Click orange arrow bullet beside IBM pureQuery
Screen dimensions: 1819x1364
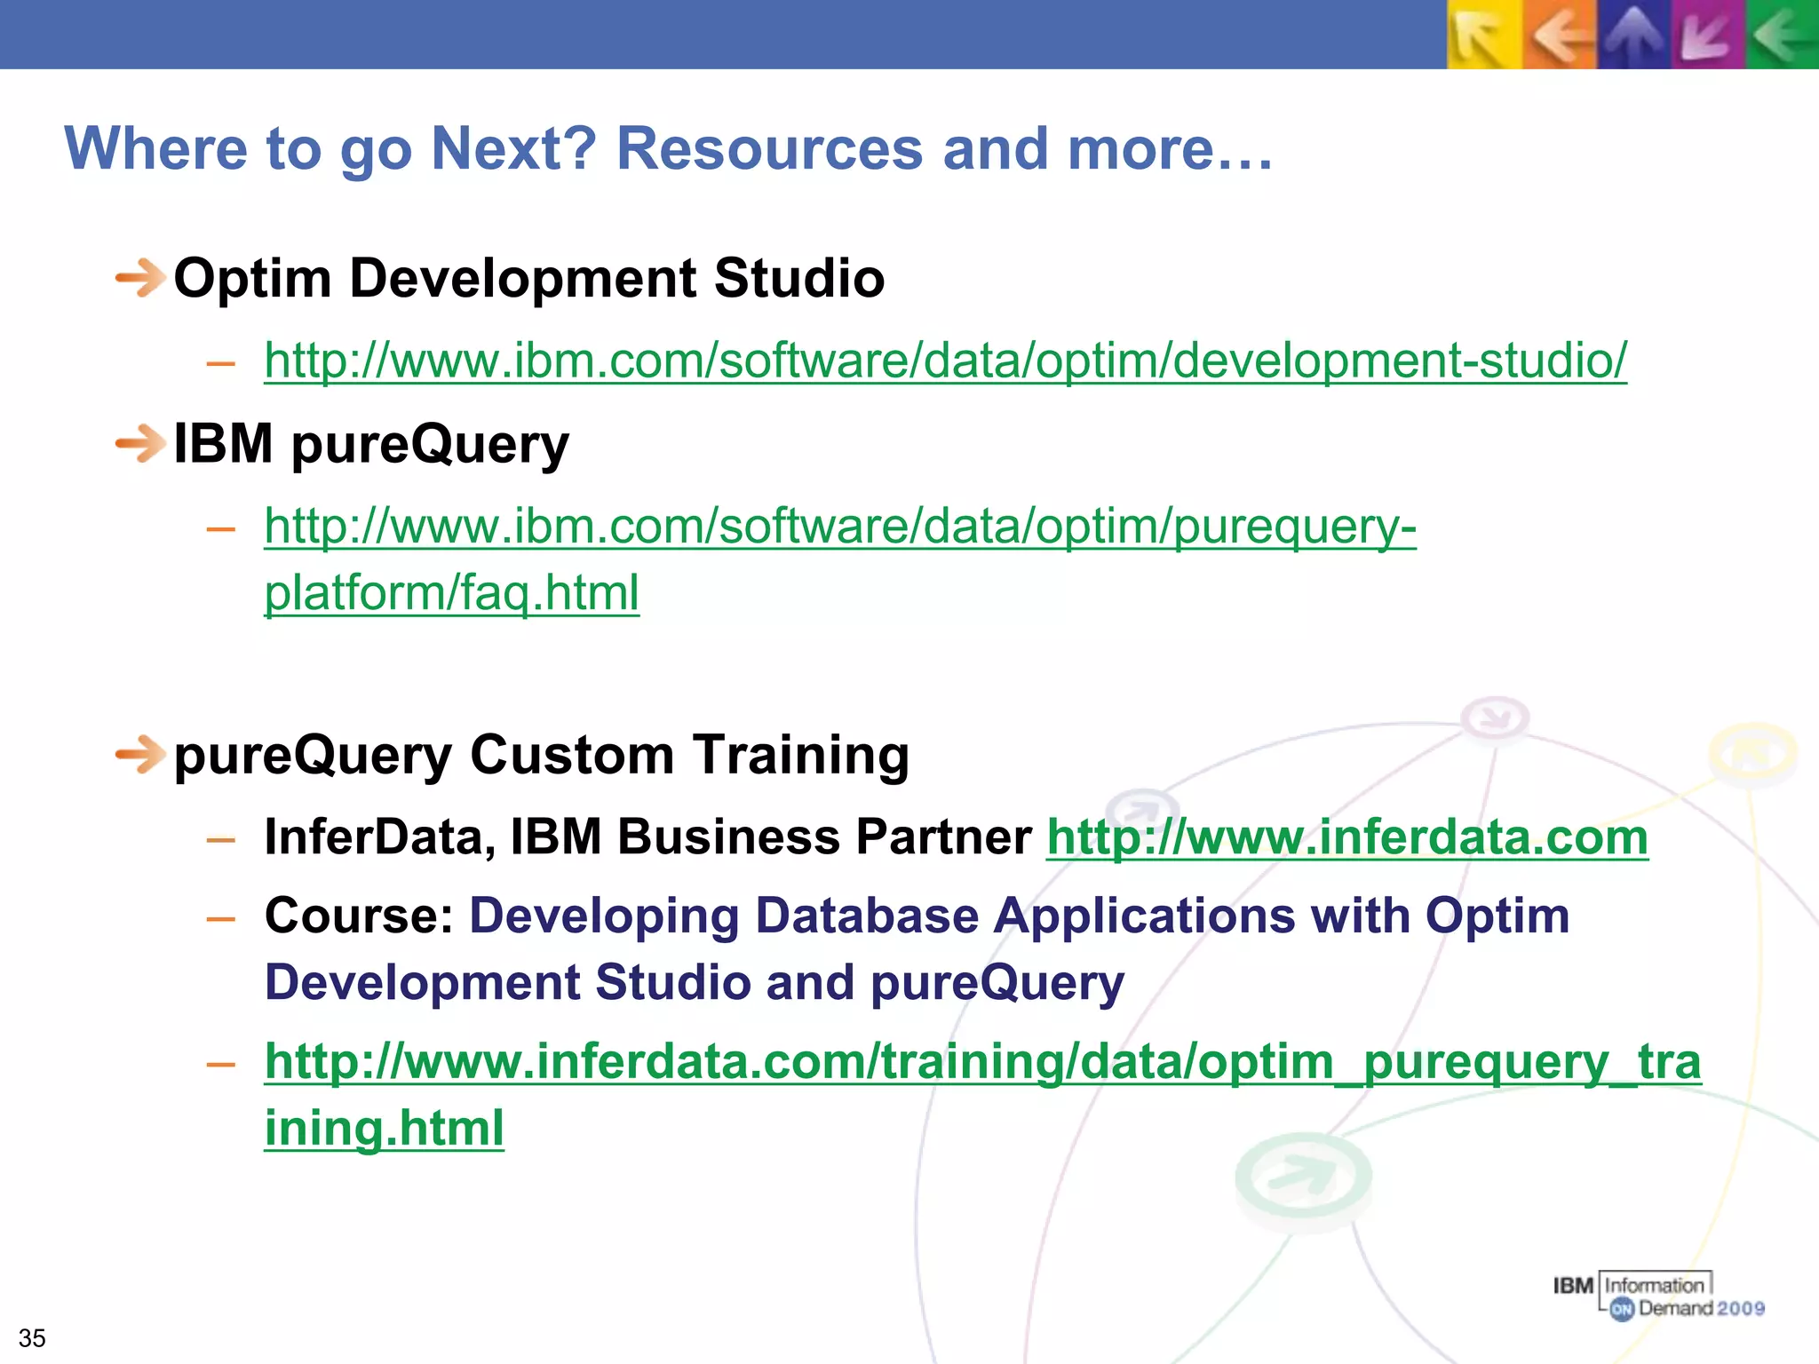click(140, 444)
